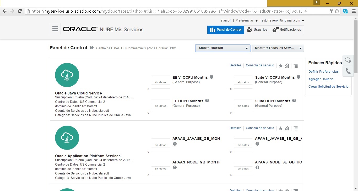Open the Crear Solicitud de Servicio link

[x=328, y=87]
